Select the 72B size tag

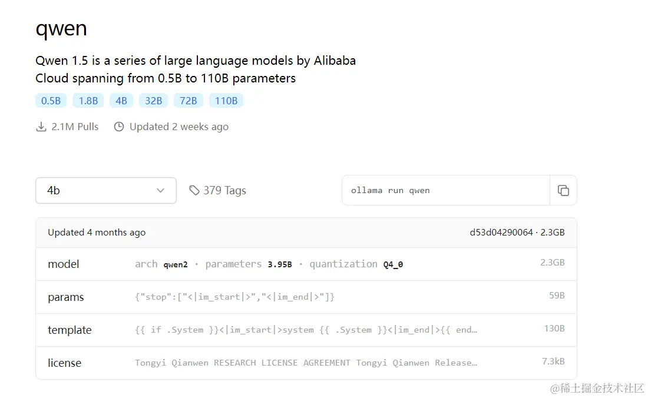188,101
